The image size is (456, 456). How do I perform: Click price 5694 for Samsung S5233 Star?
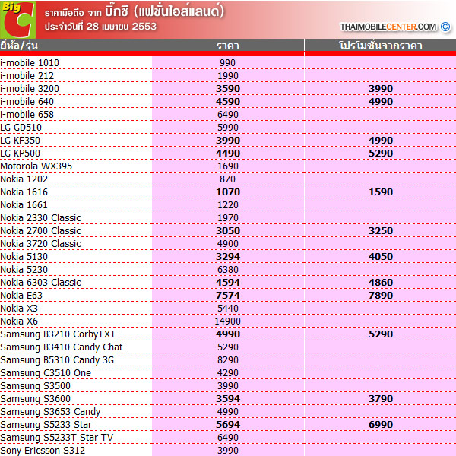click(228, 425)
